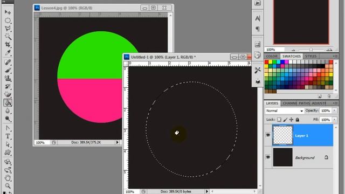Hide Layer 1 using eye icon
Screen dimensions: 345x194
(x=268, y=135)
